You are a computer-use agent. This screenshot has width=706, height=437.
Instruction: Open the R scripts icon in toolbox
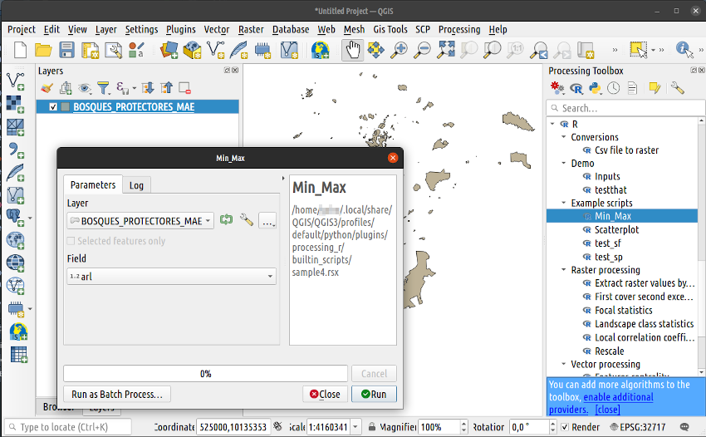coord(576,88)
